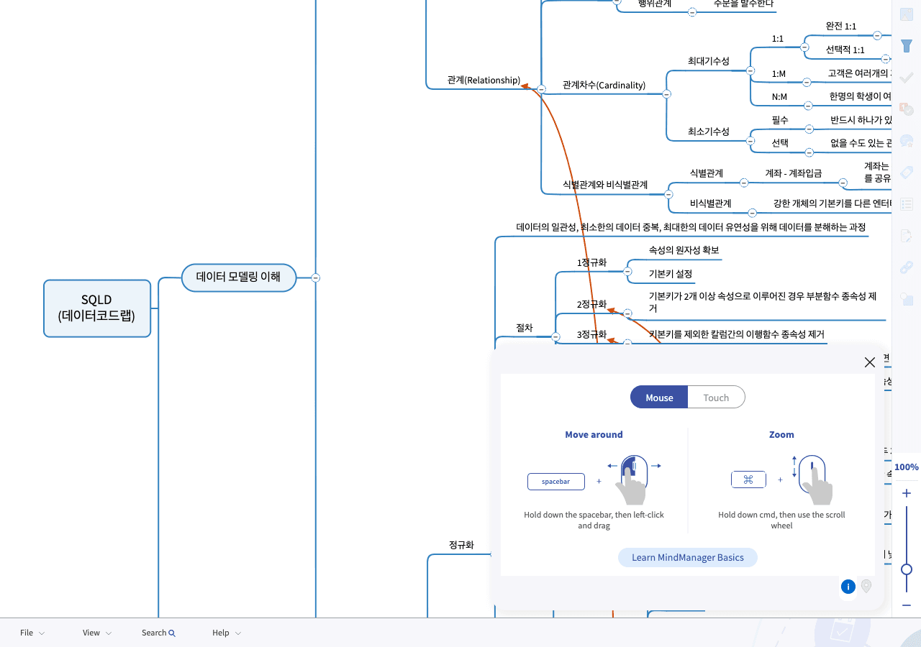Open the map Index list icon
This screenshot has height=647, width=921.
click(906, 204)
